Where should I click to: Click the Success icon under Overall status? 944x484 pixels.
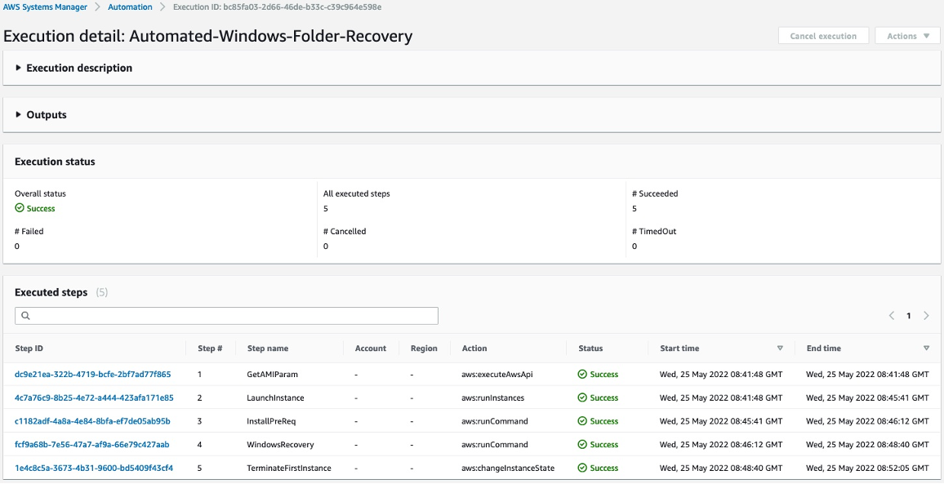tap(20, 208)
